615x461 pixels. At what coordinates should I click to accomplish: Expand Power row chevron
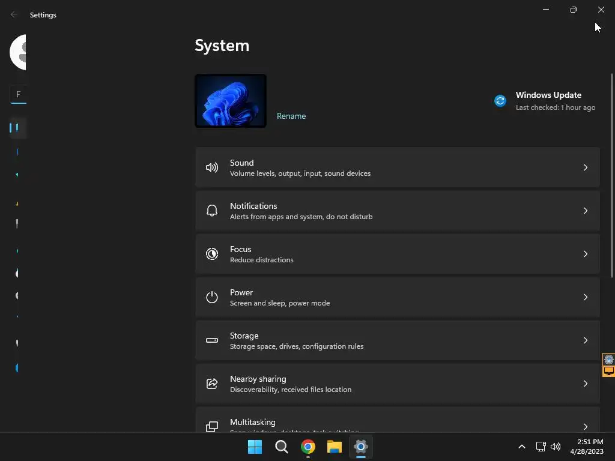[585, 297]
